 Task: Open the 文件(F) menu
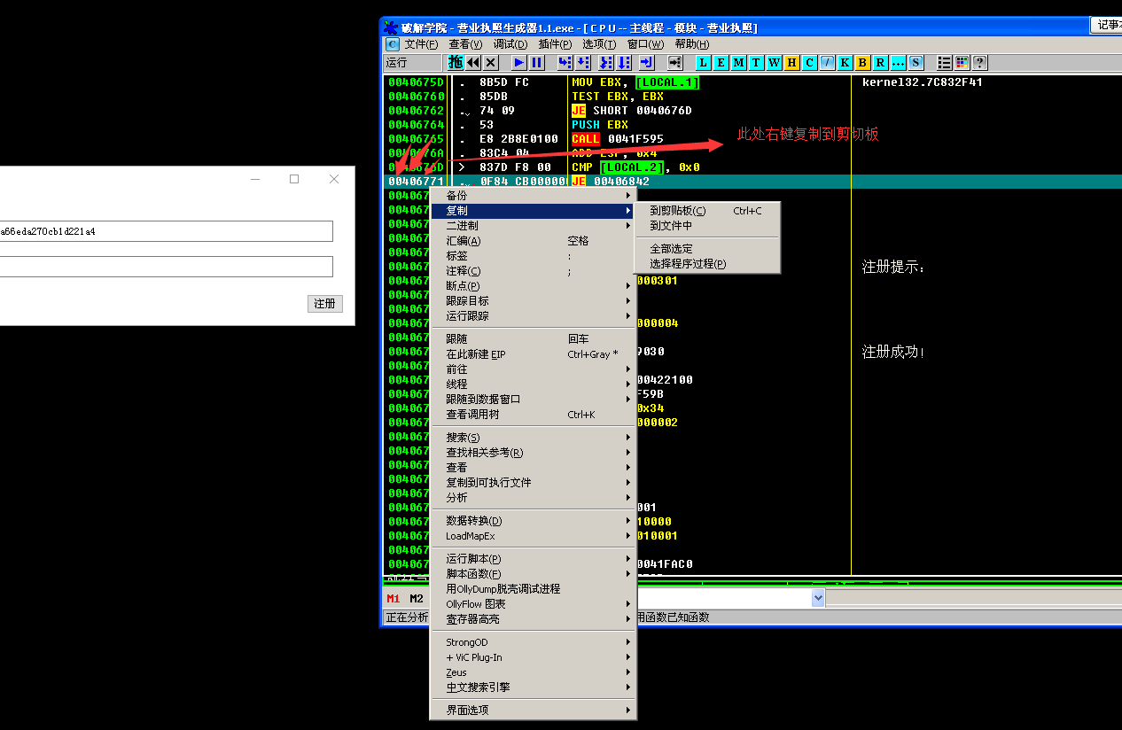point(421,44)
